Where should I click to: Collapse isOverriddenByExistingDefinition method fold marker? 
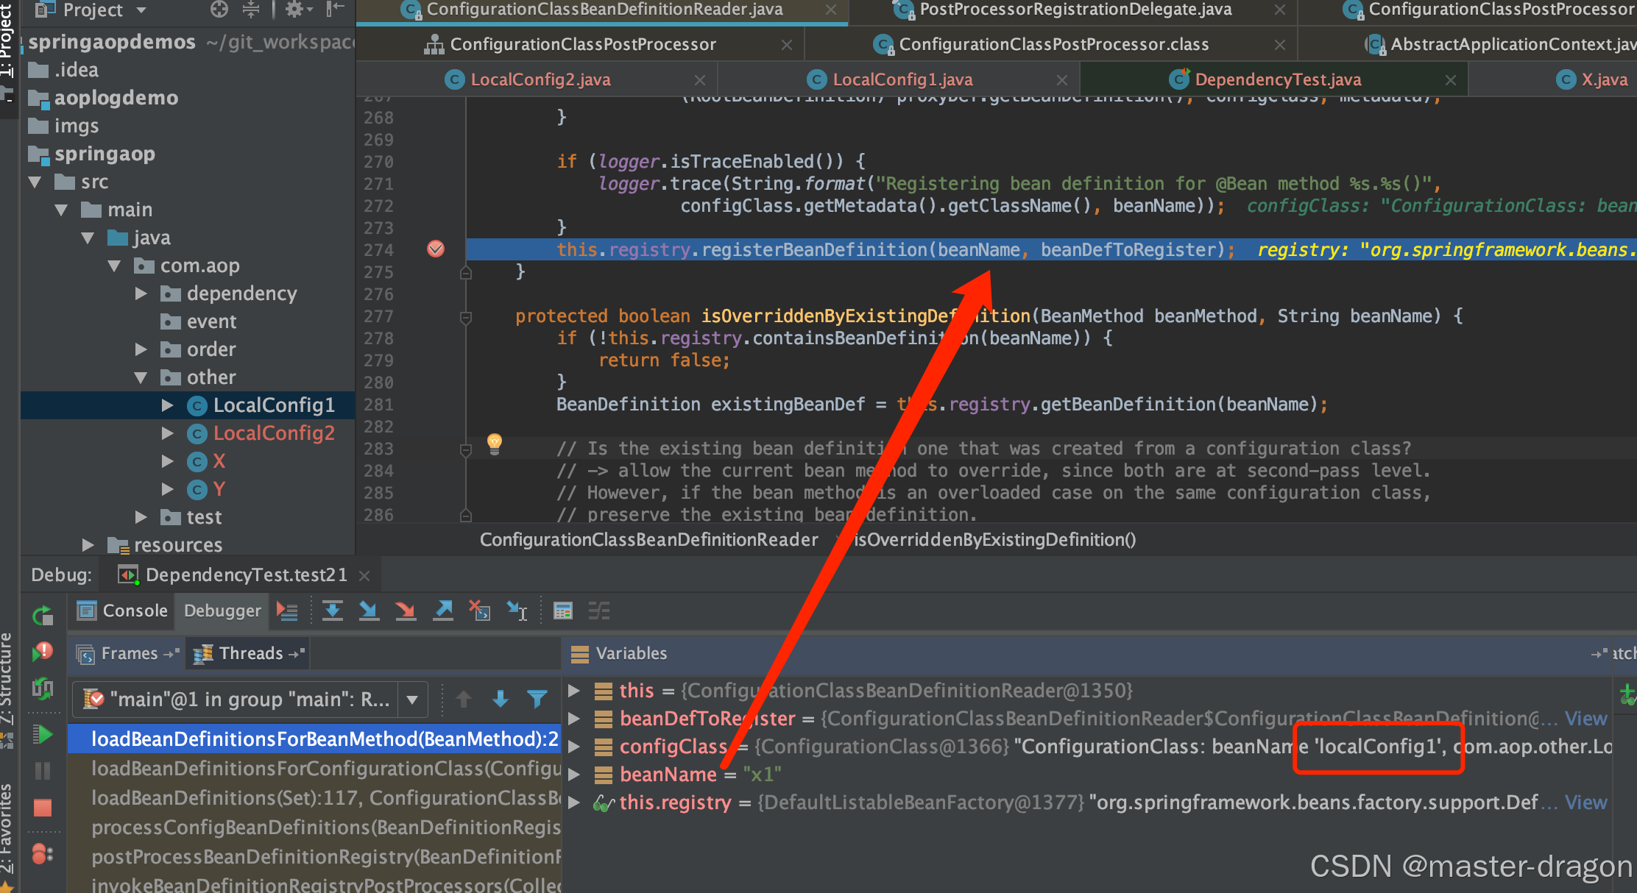(x=465, y=317)
